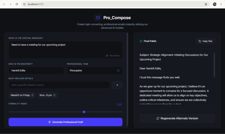Click the 'Final Polish' heading text
This screenshot has width=225, height=134.
coord(150,41)
